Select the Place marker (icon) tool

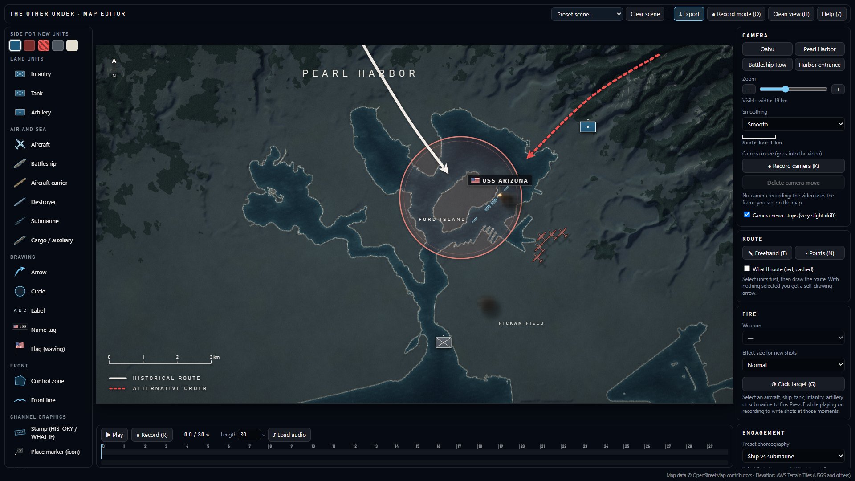tap(49, 452)
